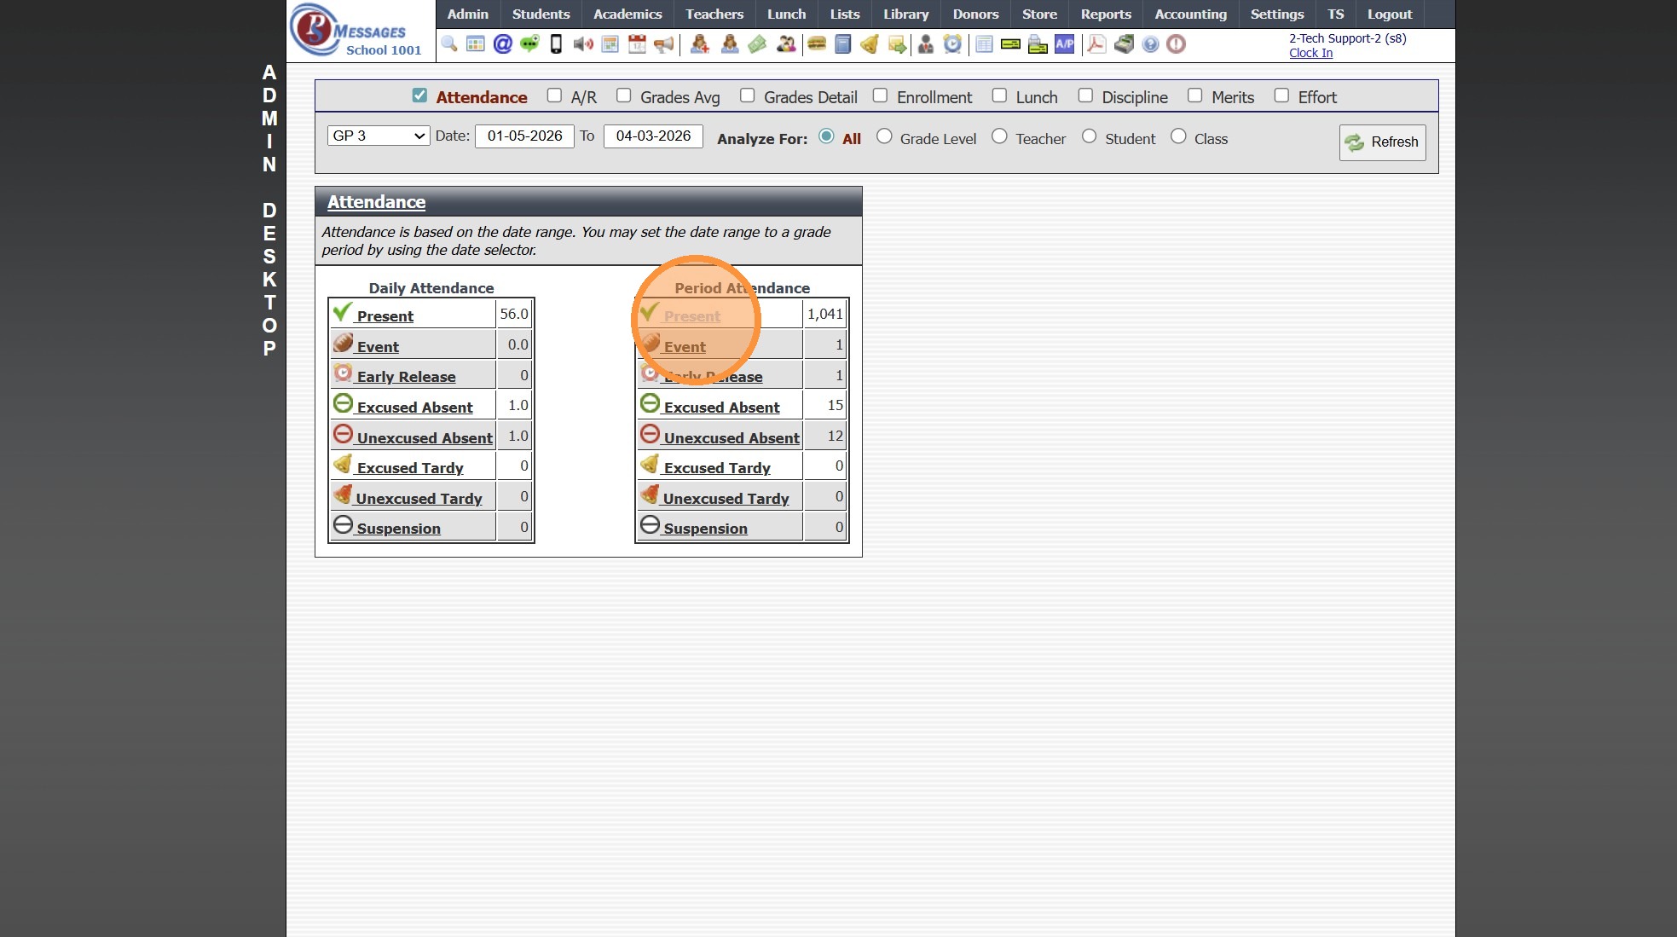Select the Teacher radio button

click(999, 136)
